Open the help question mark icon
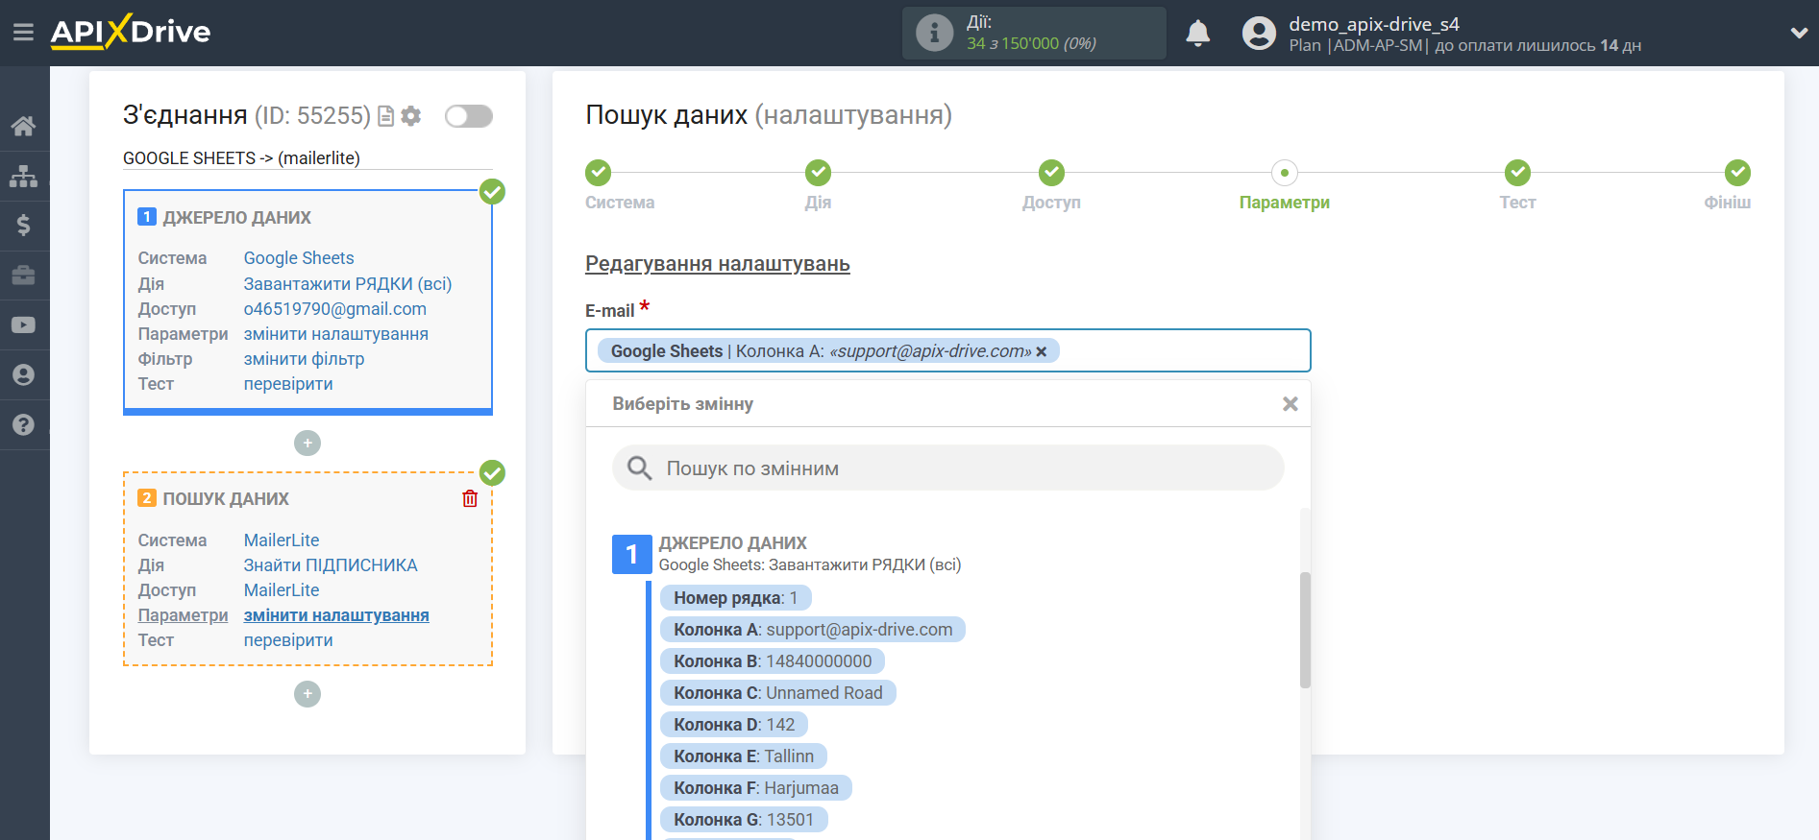1819x840 pixels. [x=24, y=425]
